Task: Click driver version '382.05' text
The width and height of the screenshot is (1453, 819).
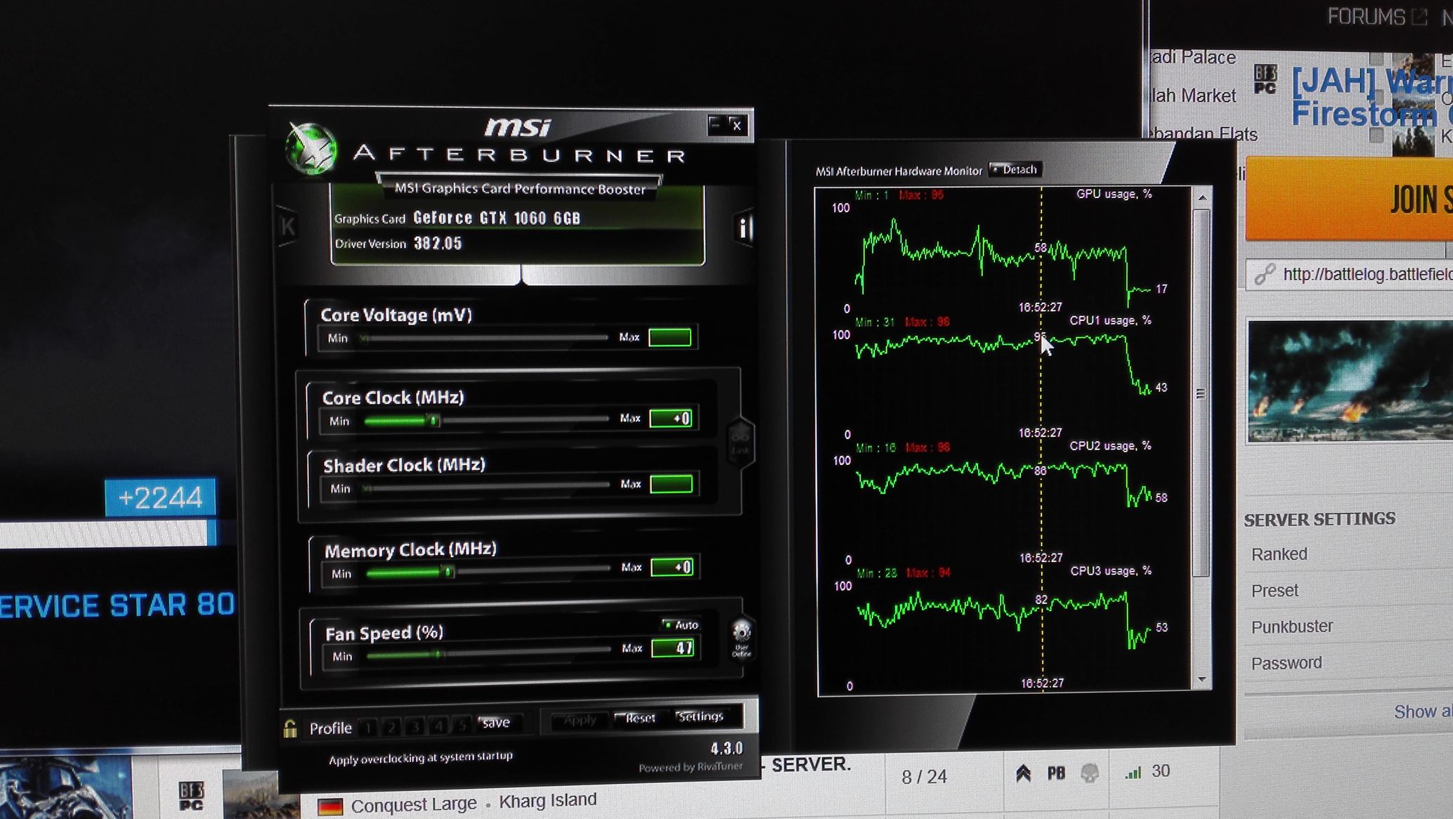Action: pyautogui.click(x=438, y=243)
